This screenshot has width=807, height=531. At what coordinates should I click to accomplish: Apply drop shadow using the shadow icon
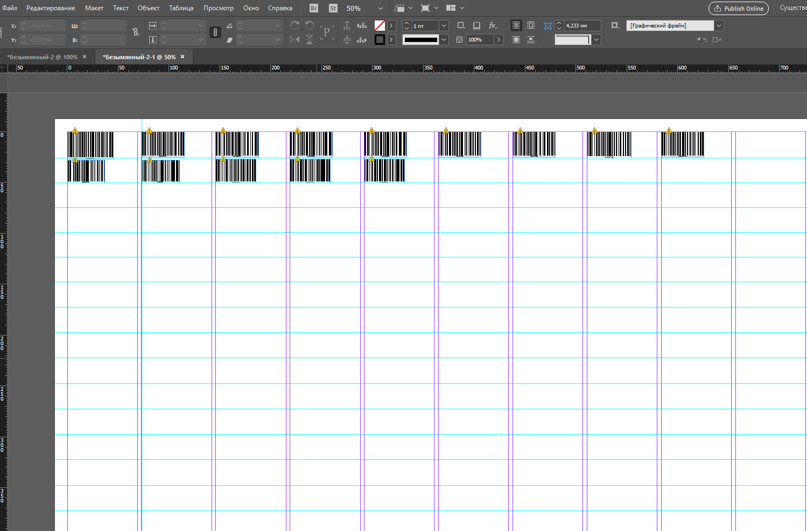[x=476, y=25]
